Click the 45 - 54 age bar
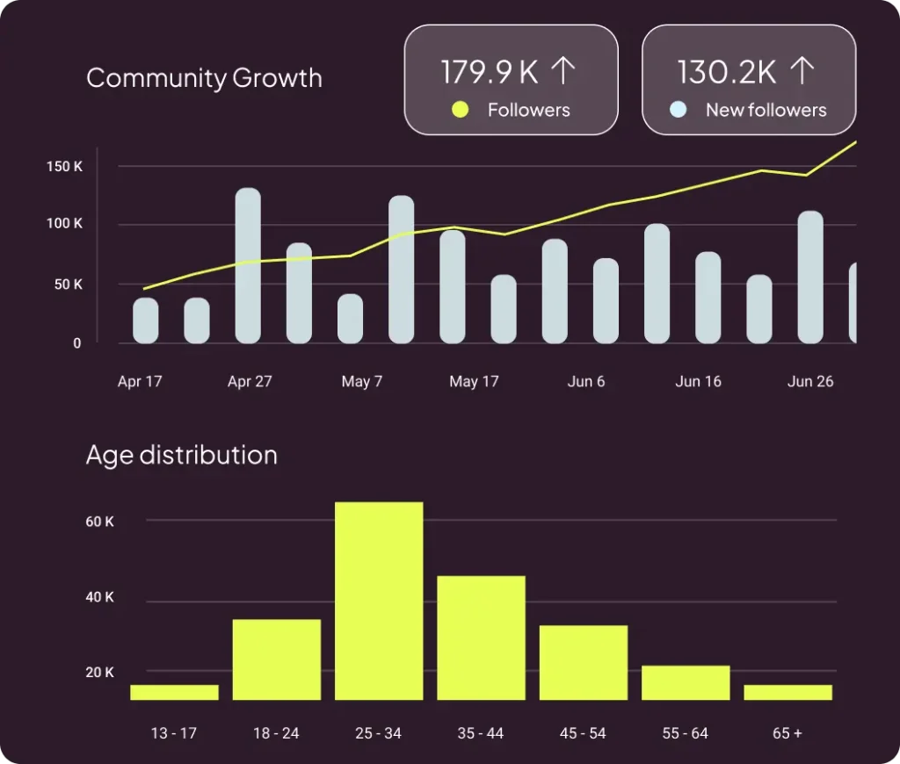The width and height of the screenshot is (900, 764). click(x=583, y=662)
